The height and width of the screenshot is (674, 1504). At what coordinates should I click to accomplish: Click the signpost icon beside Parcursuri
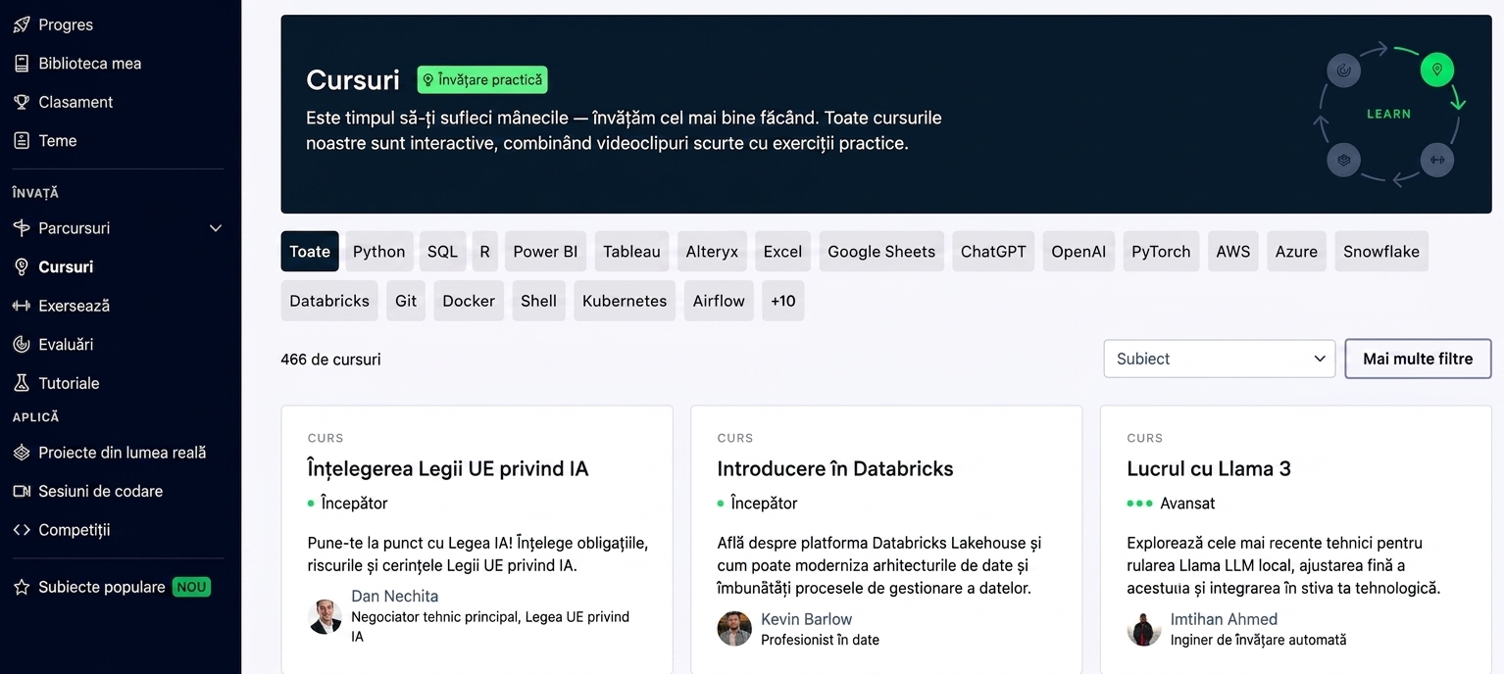[21, 228]
